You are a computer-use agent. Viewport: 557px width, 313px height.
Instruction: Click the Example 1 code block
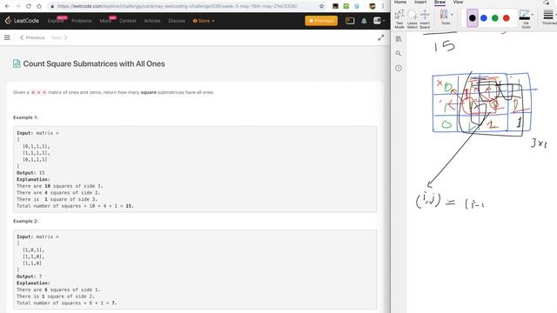click(x=195, y=170)
